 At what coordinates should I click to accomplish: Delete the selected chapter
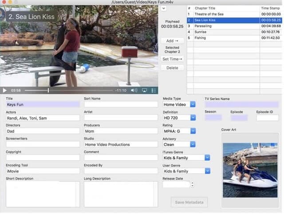172,68
